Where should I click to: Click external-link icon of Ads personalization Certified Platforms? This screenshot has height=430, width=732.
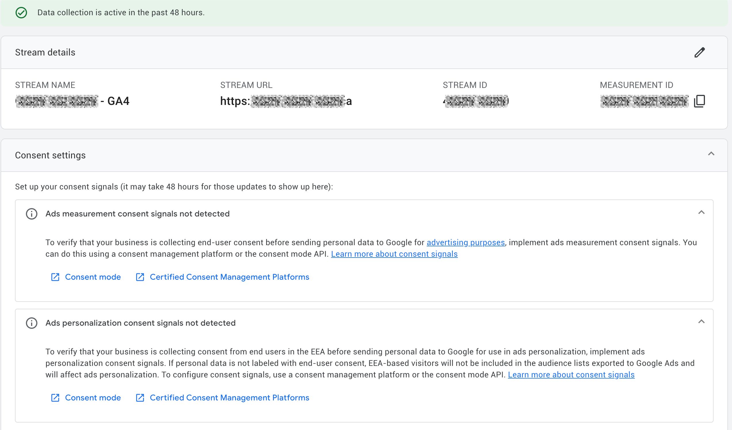pyautogui.click(x=140, y=398)
